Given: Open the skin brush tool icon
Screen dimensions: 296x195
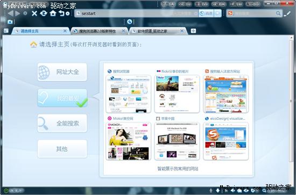Looking at the screenshot, I should coord(287,13).
